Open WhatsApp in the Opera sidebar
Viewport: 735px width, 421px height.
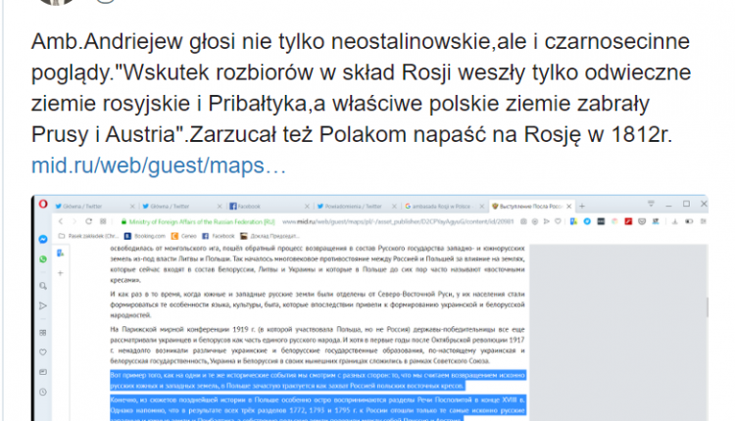coord(44,259)
